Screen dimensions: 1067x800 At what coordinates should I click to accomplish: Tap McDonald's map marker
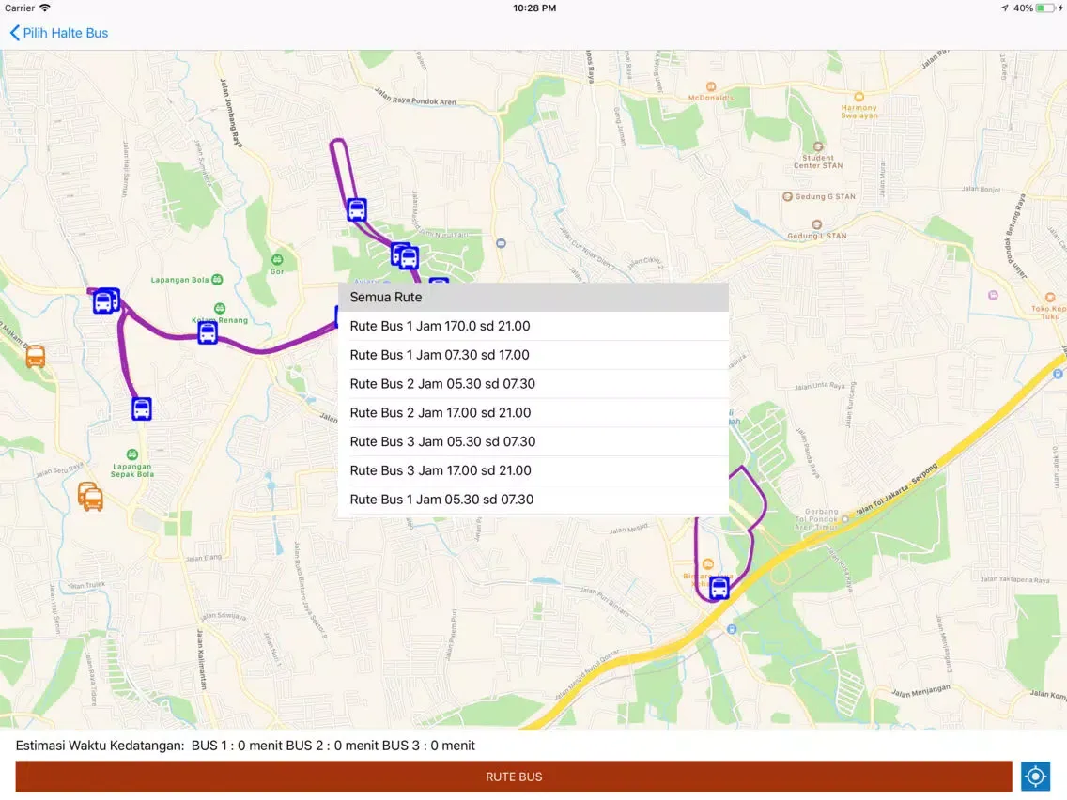click(x=710, y=86)
